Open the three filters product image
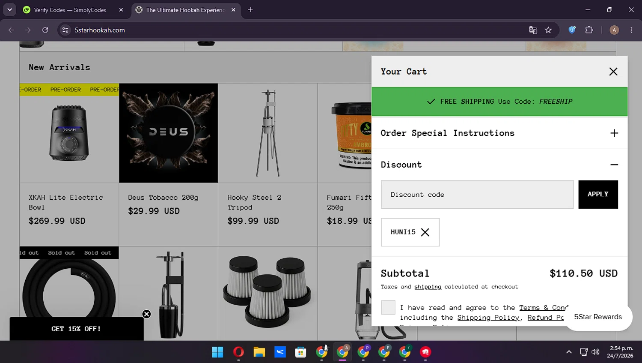Image resolution: width=642 pixels, height=363 pixels. (x=268, y=294)
